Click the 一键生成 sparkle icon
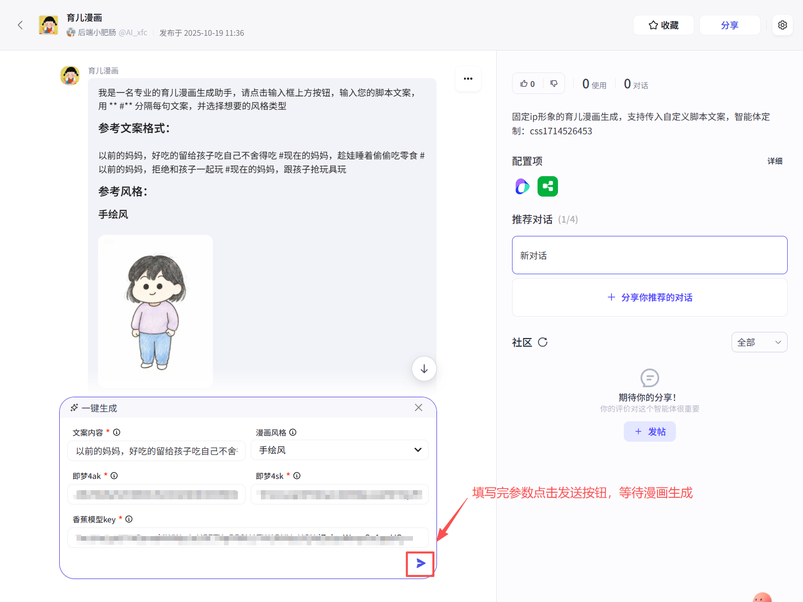Viewport: 803px width, 602px height. pos(75,407)
